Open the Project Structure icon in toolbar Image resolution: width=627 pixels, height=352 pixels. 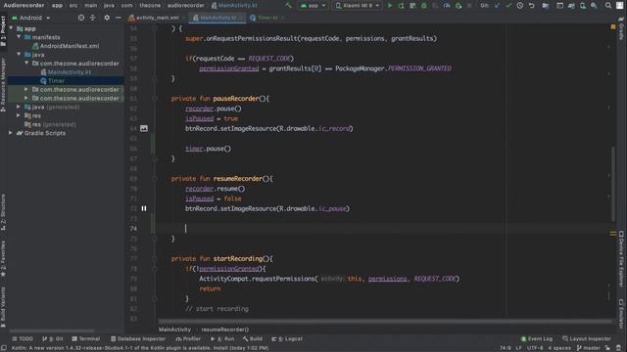pos(546,6)
